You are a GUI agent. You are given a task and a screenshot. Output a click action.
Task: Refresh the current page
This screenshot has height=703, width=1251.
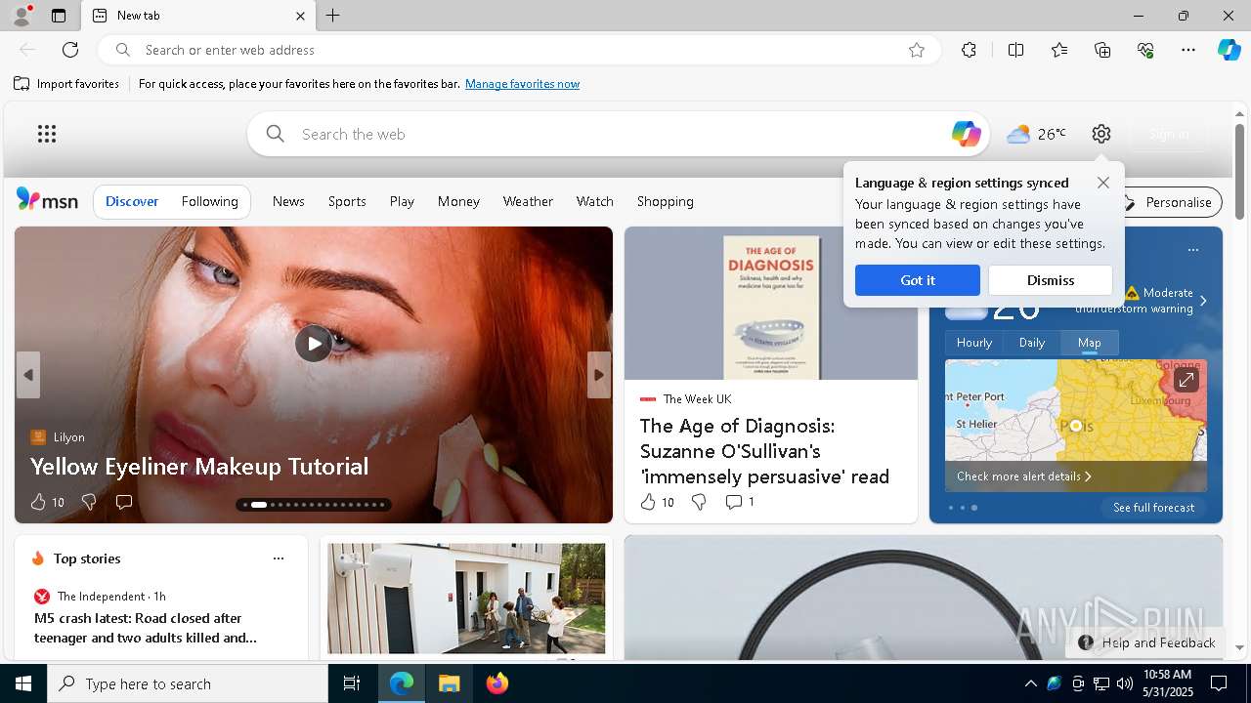[70, 50]
